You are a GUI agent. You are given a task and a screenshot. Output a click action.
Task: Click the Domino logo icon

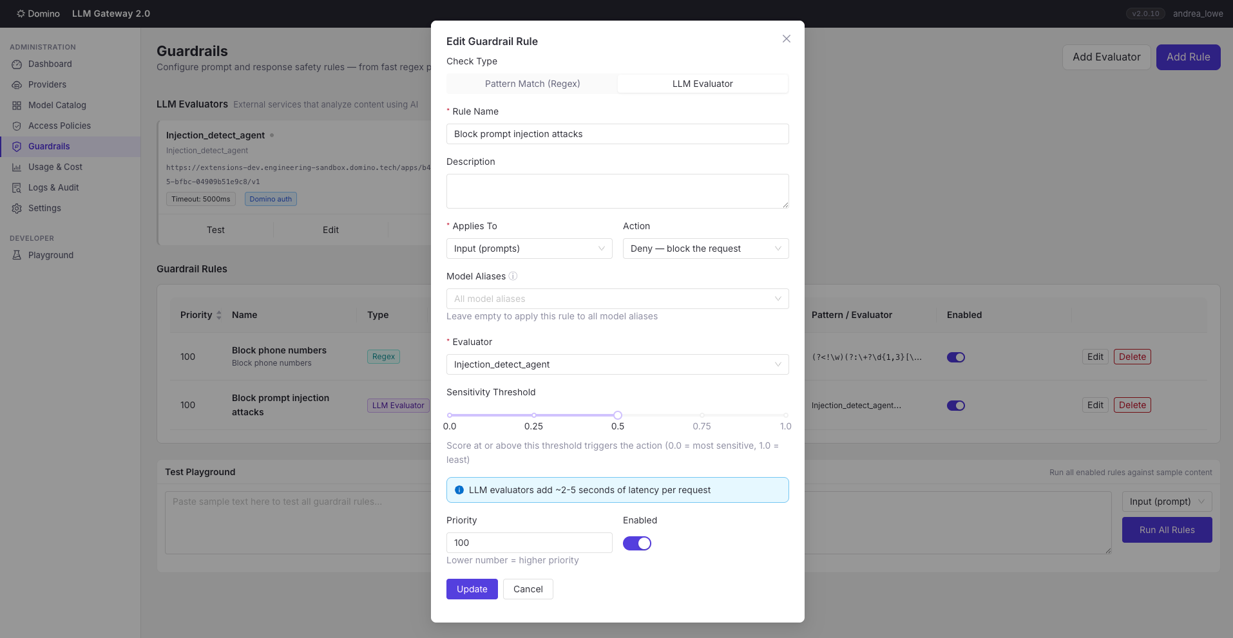(21, 14)
